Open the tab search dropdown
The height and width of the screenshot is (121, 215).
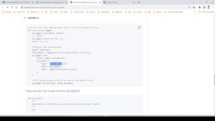193,2
